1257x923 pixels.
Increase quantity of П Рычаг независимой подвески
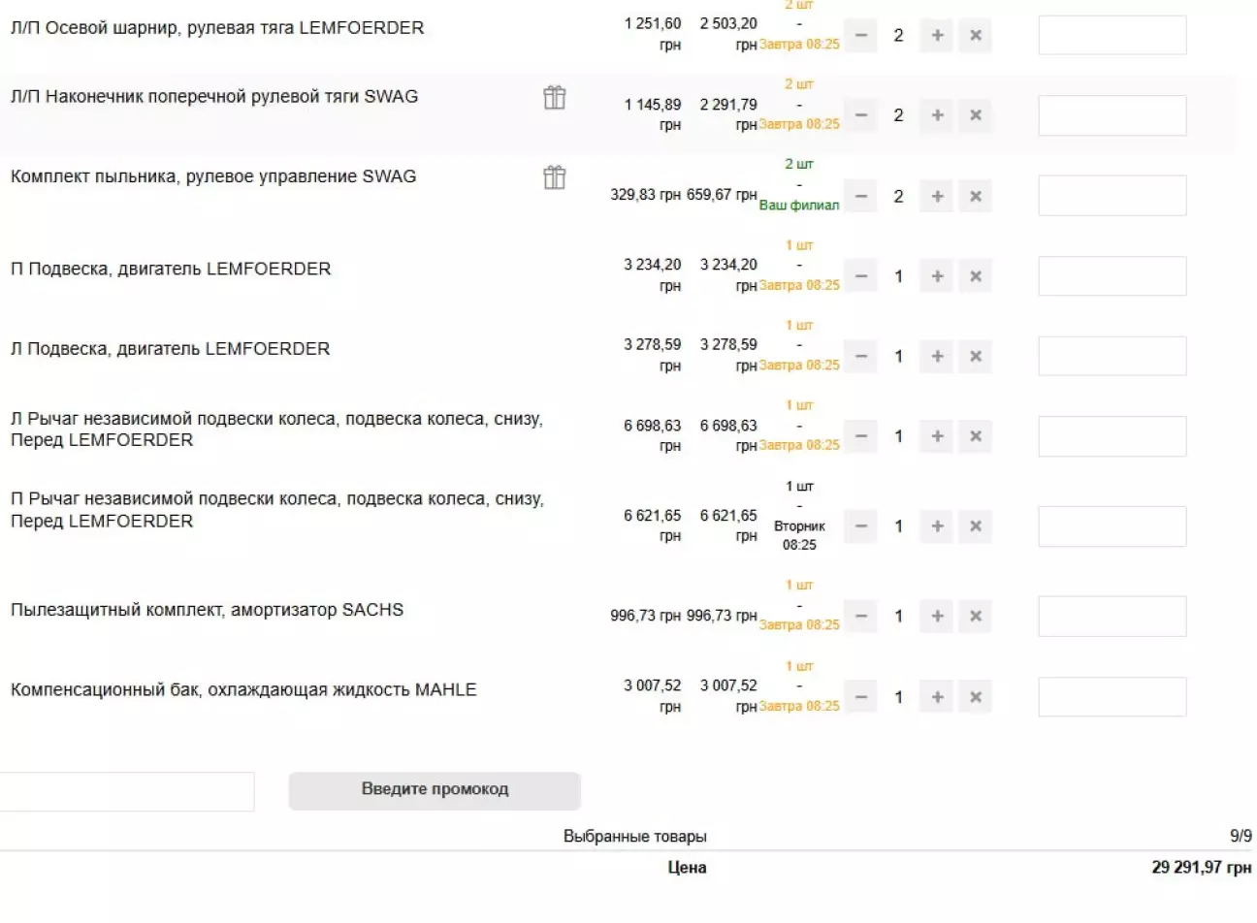coord(937,526)
